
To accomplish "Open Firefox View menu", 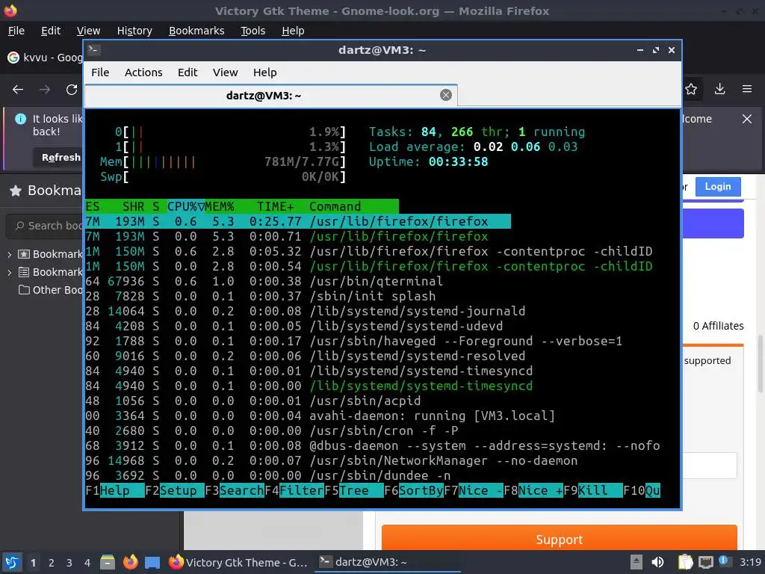I will tap(88, 31).
